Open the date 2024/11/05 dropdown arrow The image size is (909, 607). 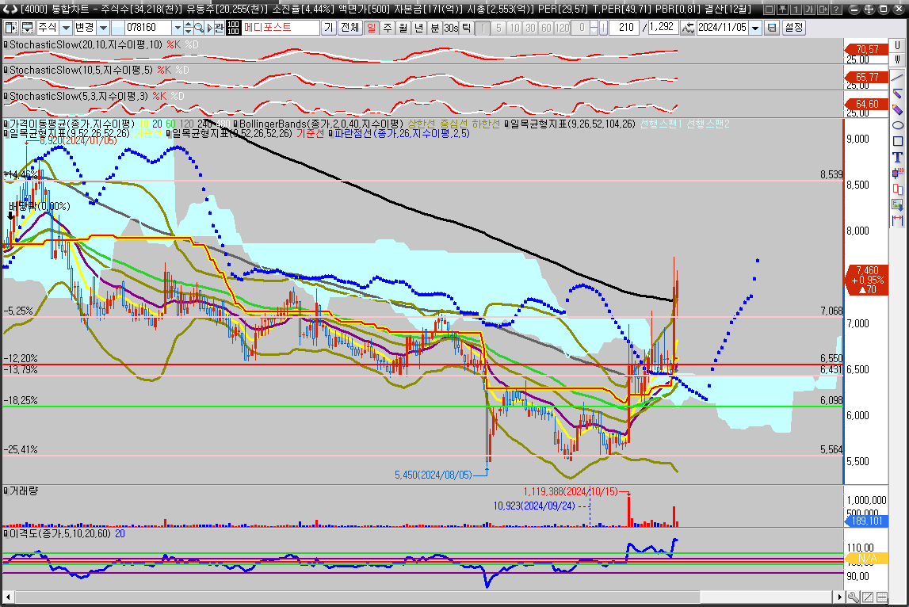754,27
